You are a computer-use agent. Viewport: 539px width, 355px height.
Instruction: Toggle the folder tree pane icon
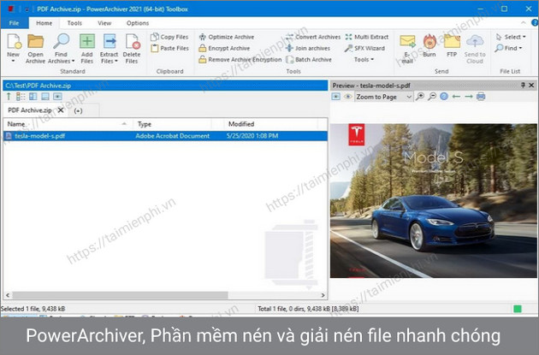33,97
